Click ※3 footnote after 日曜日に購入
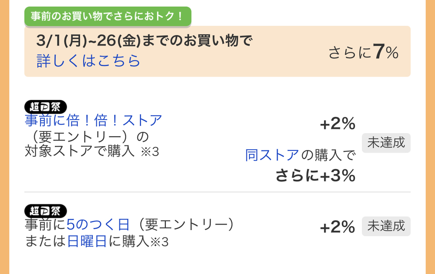The image size is (435, 274). (x=159, y=242)
